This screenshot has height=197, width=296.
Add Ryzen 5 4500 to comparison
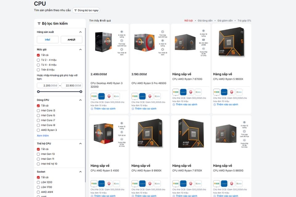point(103,196)
